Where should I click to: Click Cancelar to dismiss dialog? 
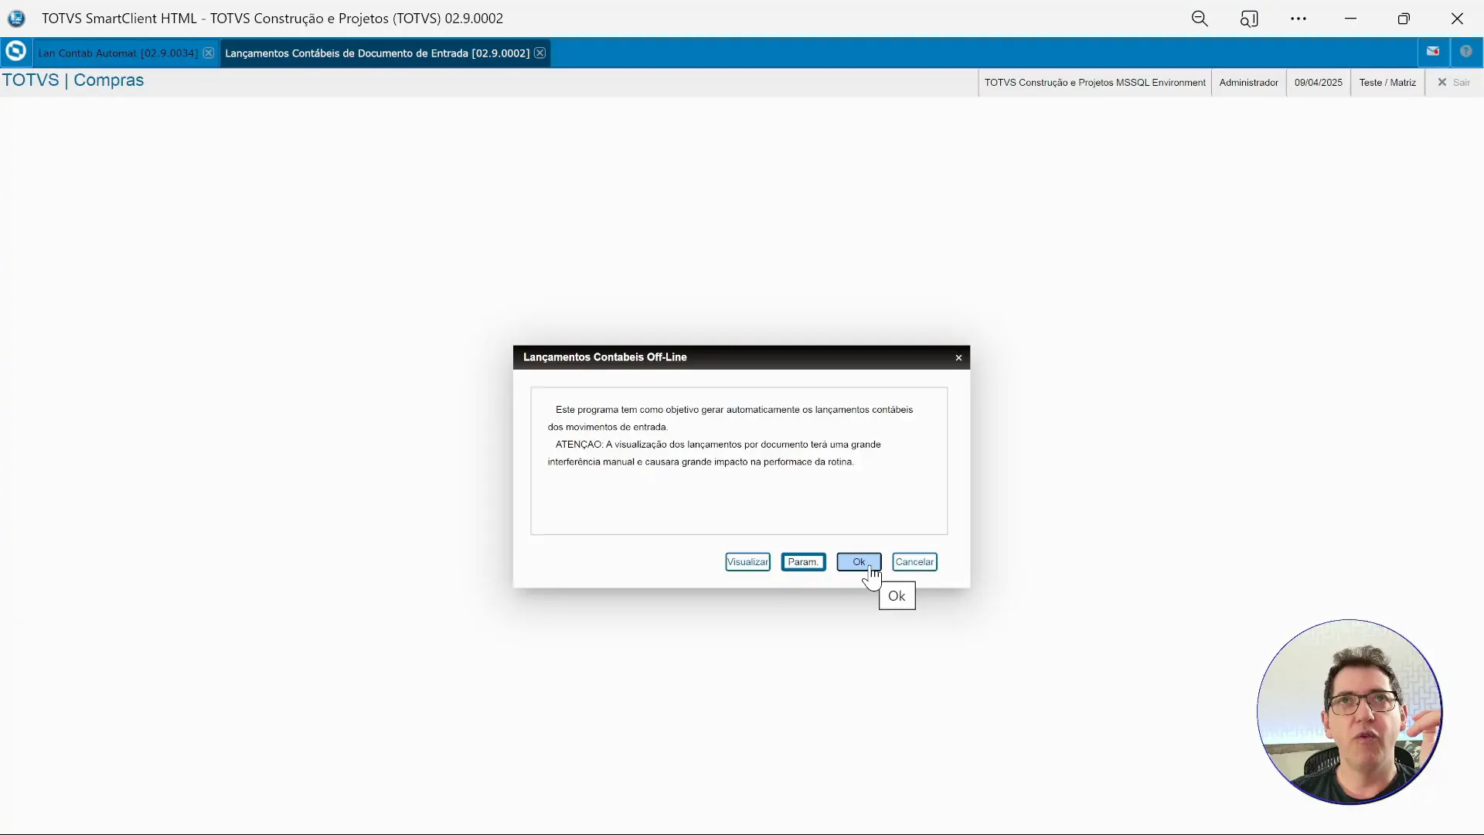tap(914, 562)
